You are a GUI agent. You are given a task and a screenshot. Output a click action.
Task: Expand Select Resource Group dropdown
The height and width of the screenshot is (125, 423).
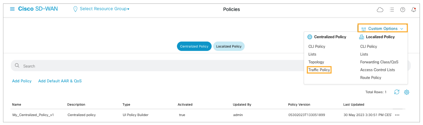(x=102, y=9)
